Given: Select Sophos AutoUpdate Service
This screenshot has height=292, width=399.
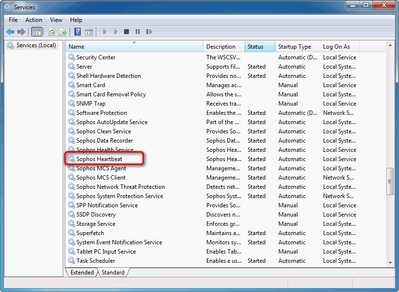Looking at the screenshot, I should (x=112, y=122).
